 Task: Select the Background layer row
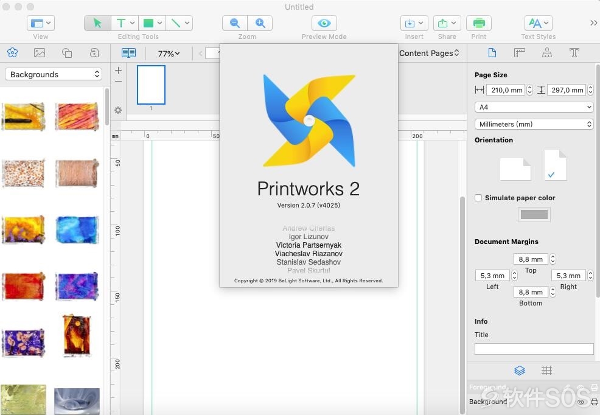534,402
